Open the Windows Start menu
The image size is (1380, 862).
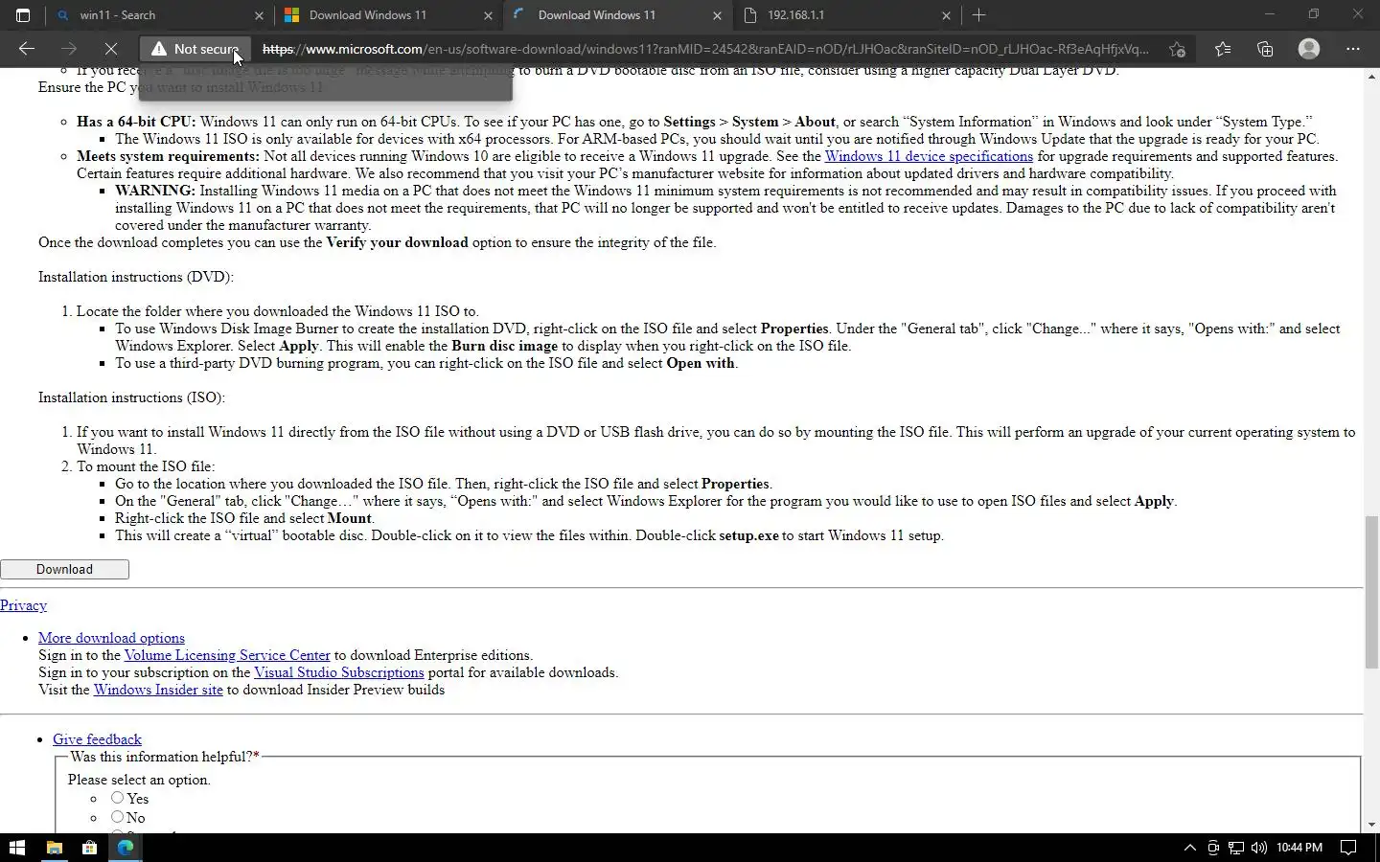[16, 848]
